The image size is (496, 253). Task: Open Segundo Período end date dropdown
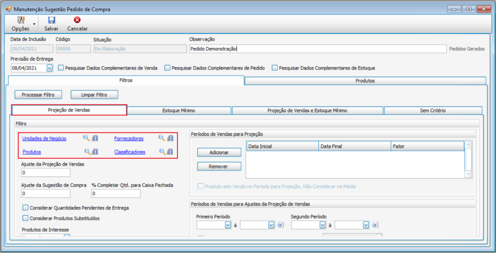tap(366, 225)
